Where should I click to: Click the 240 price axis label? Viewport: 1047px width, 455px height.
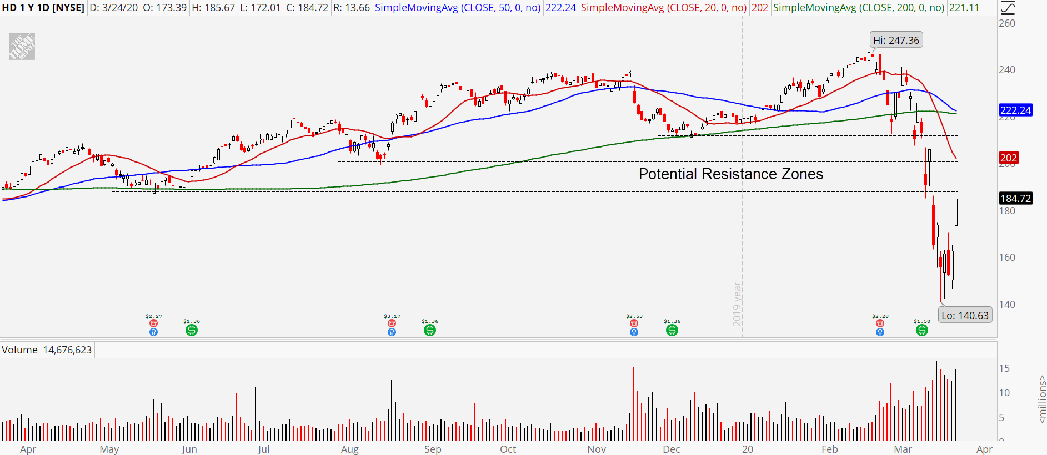(x=1007, y=70)
